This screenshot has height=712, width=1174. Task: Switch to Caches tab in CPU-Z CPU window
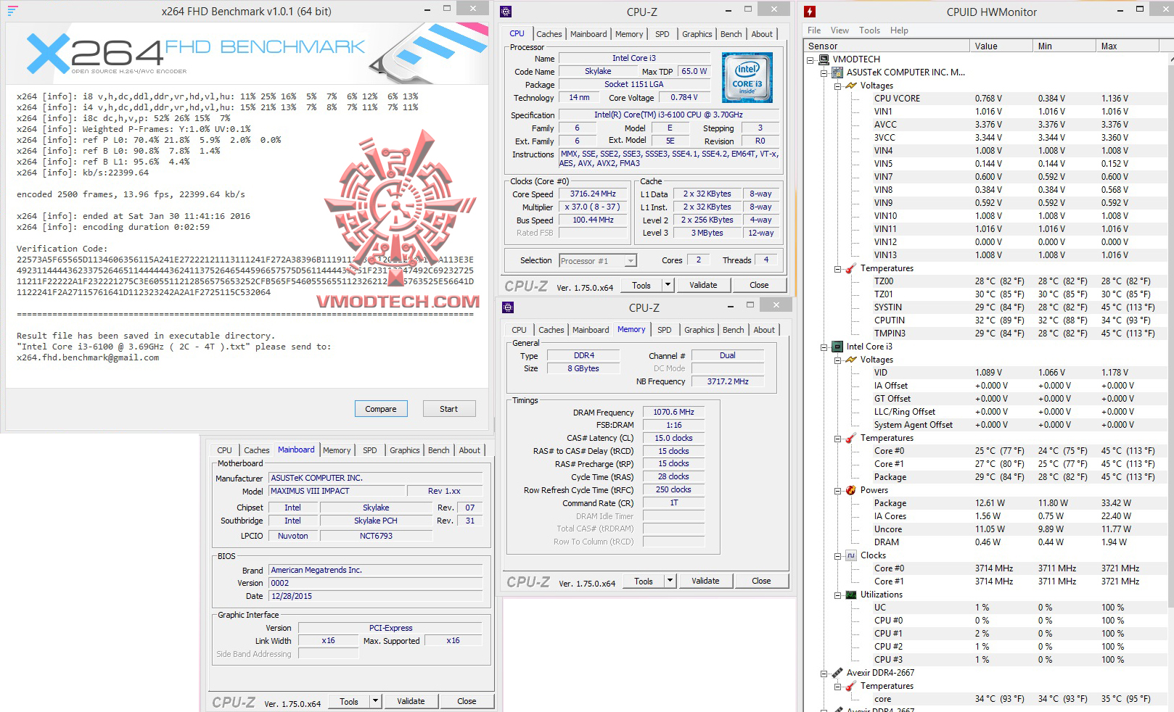click(x=549, y=34)
